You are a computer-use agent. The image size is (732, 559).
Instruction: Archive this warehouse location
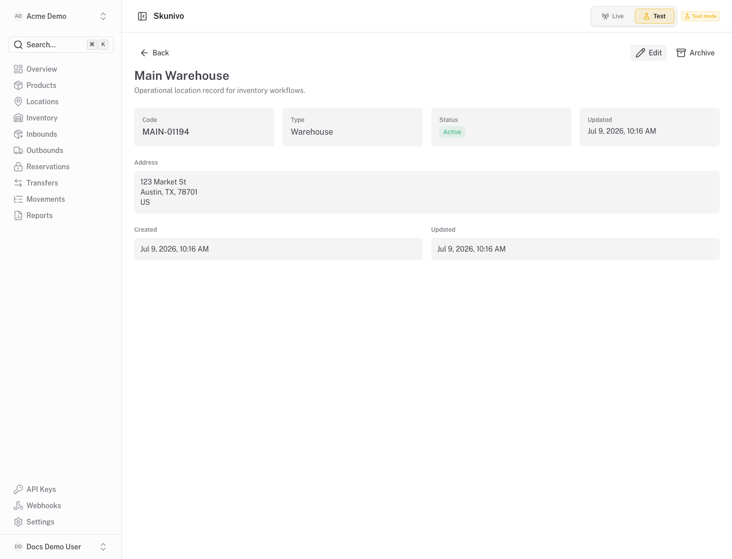(x=695, y=53)
